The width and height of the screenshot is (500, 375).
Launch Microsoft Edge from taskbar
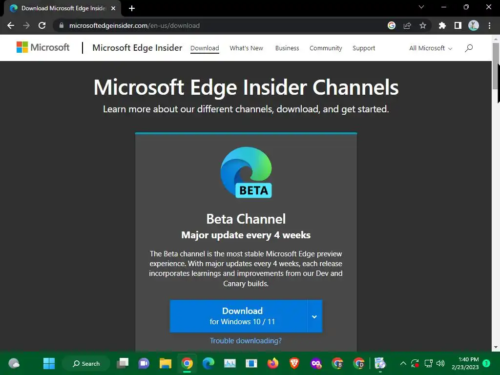pos(208,363)
